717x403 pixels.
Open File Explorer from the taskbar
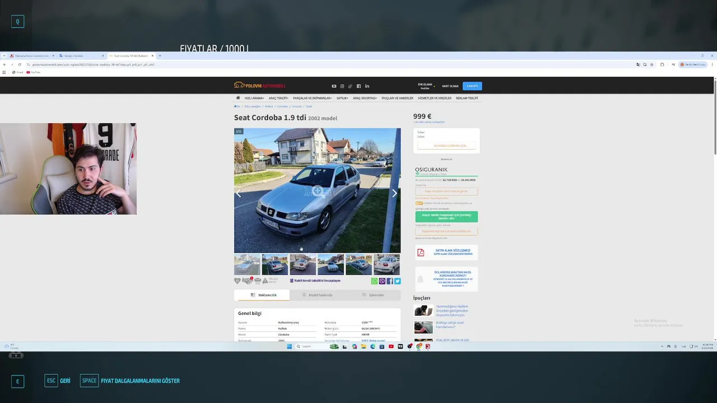pos(364,346)
